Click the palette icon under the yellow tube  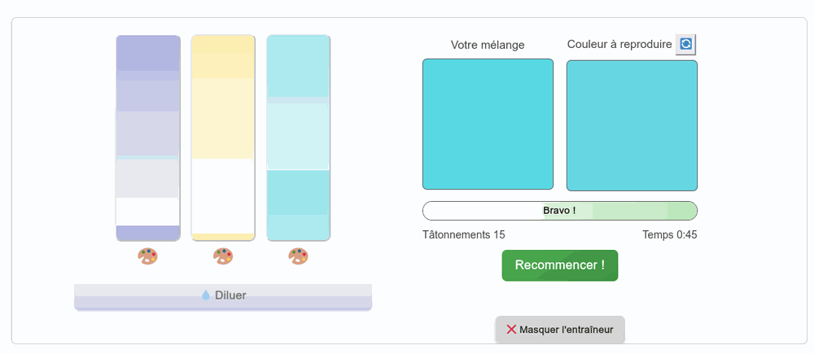pos(223,257)
